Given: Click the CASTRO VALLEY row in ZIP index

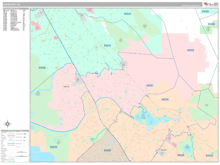Looking at the screenshot, I should [x=14, y=22].
